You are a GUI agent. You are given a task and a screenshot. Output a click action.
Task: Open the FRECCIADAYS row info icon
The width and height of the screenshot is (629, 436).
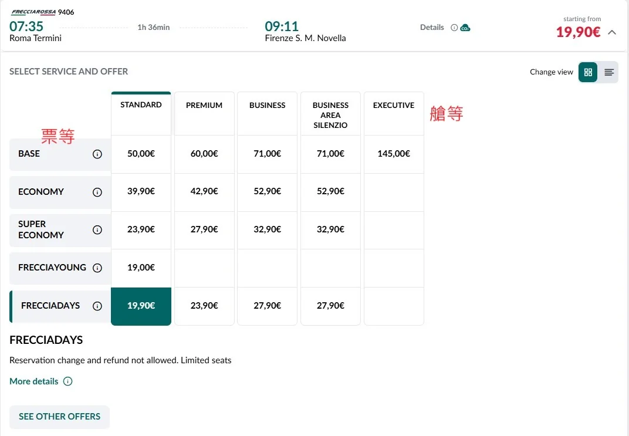97,306
